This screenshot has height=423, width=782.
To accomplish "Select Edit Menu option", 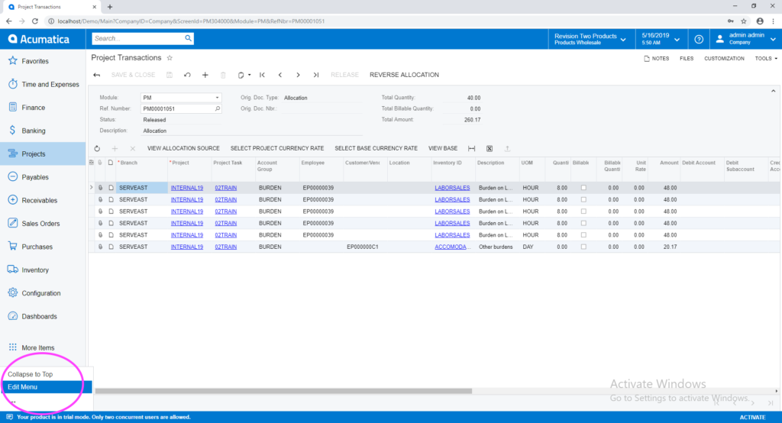I will [x=47, y=387].
